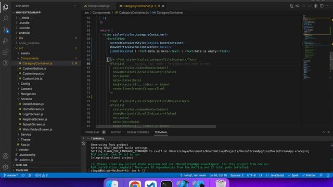Open Visual Studio Code from the dock
The height and width of the screenshot is (187, 333).
(150, 184)
